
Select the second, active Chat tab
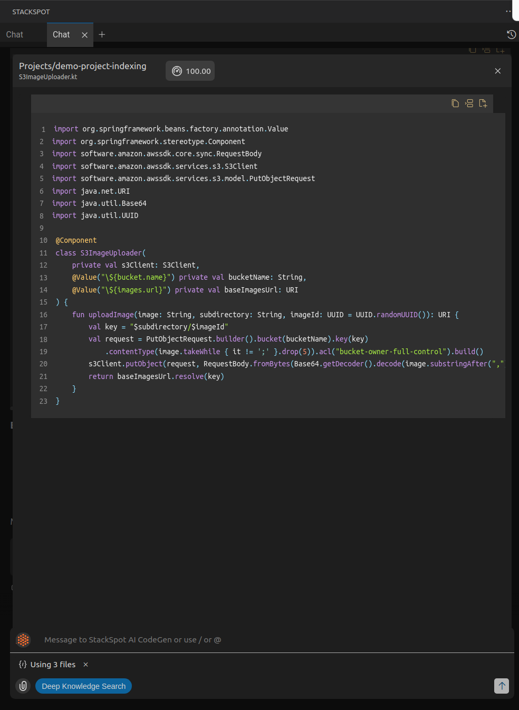61,35
